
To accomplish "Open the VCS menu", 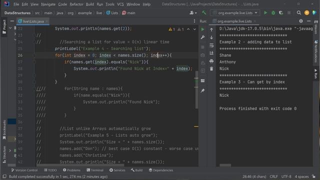I will pos(120,4).
